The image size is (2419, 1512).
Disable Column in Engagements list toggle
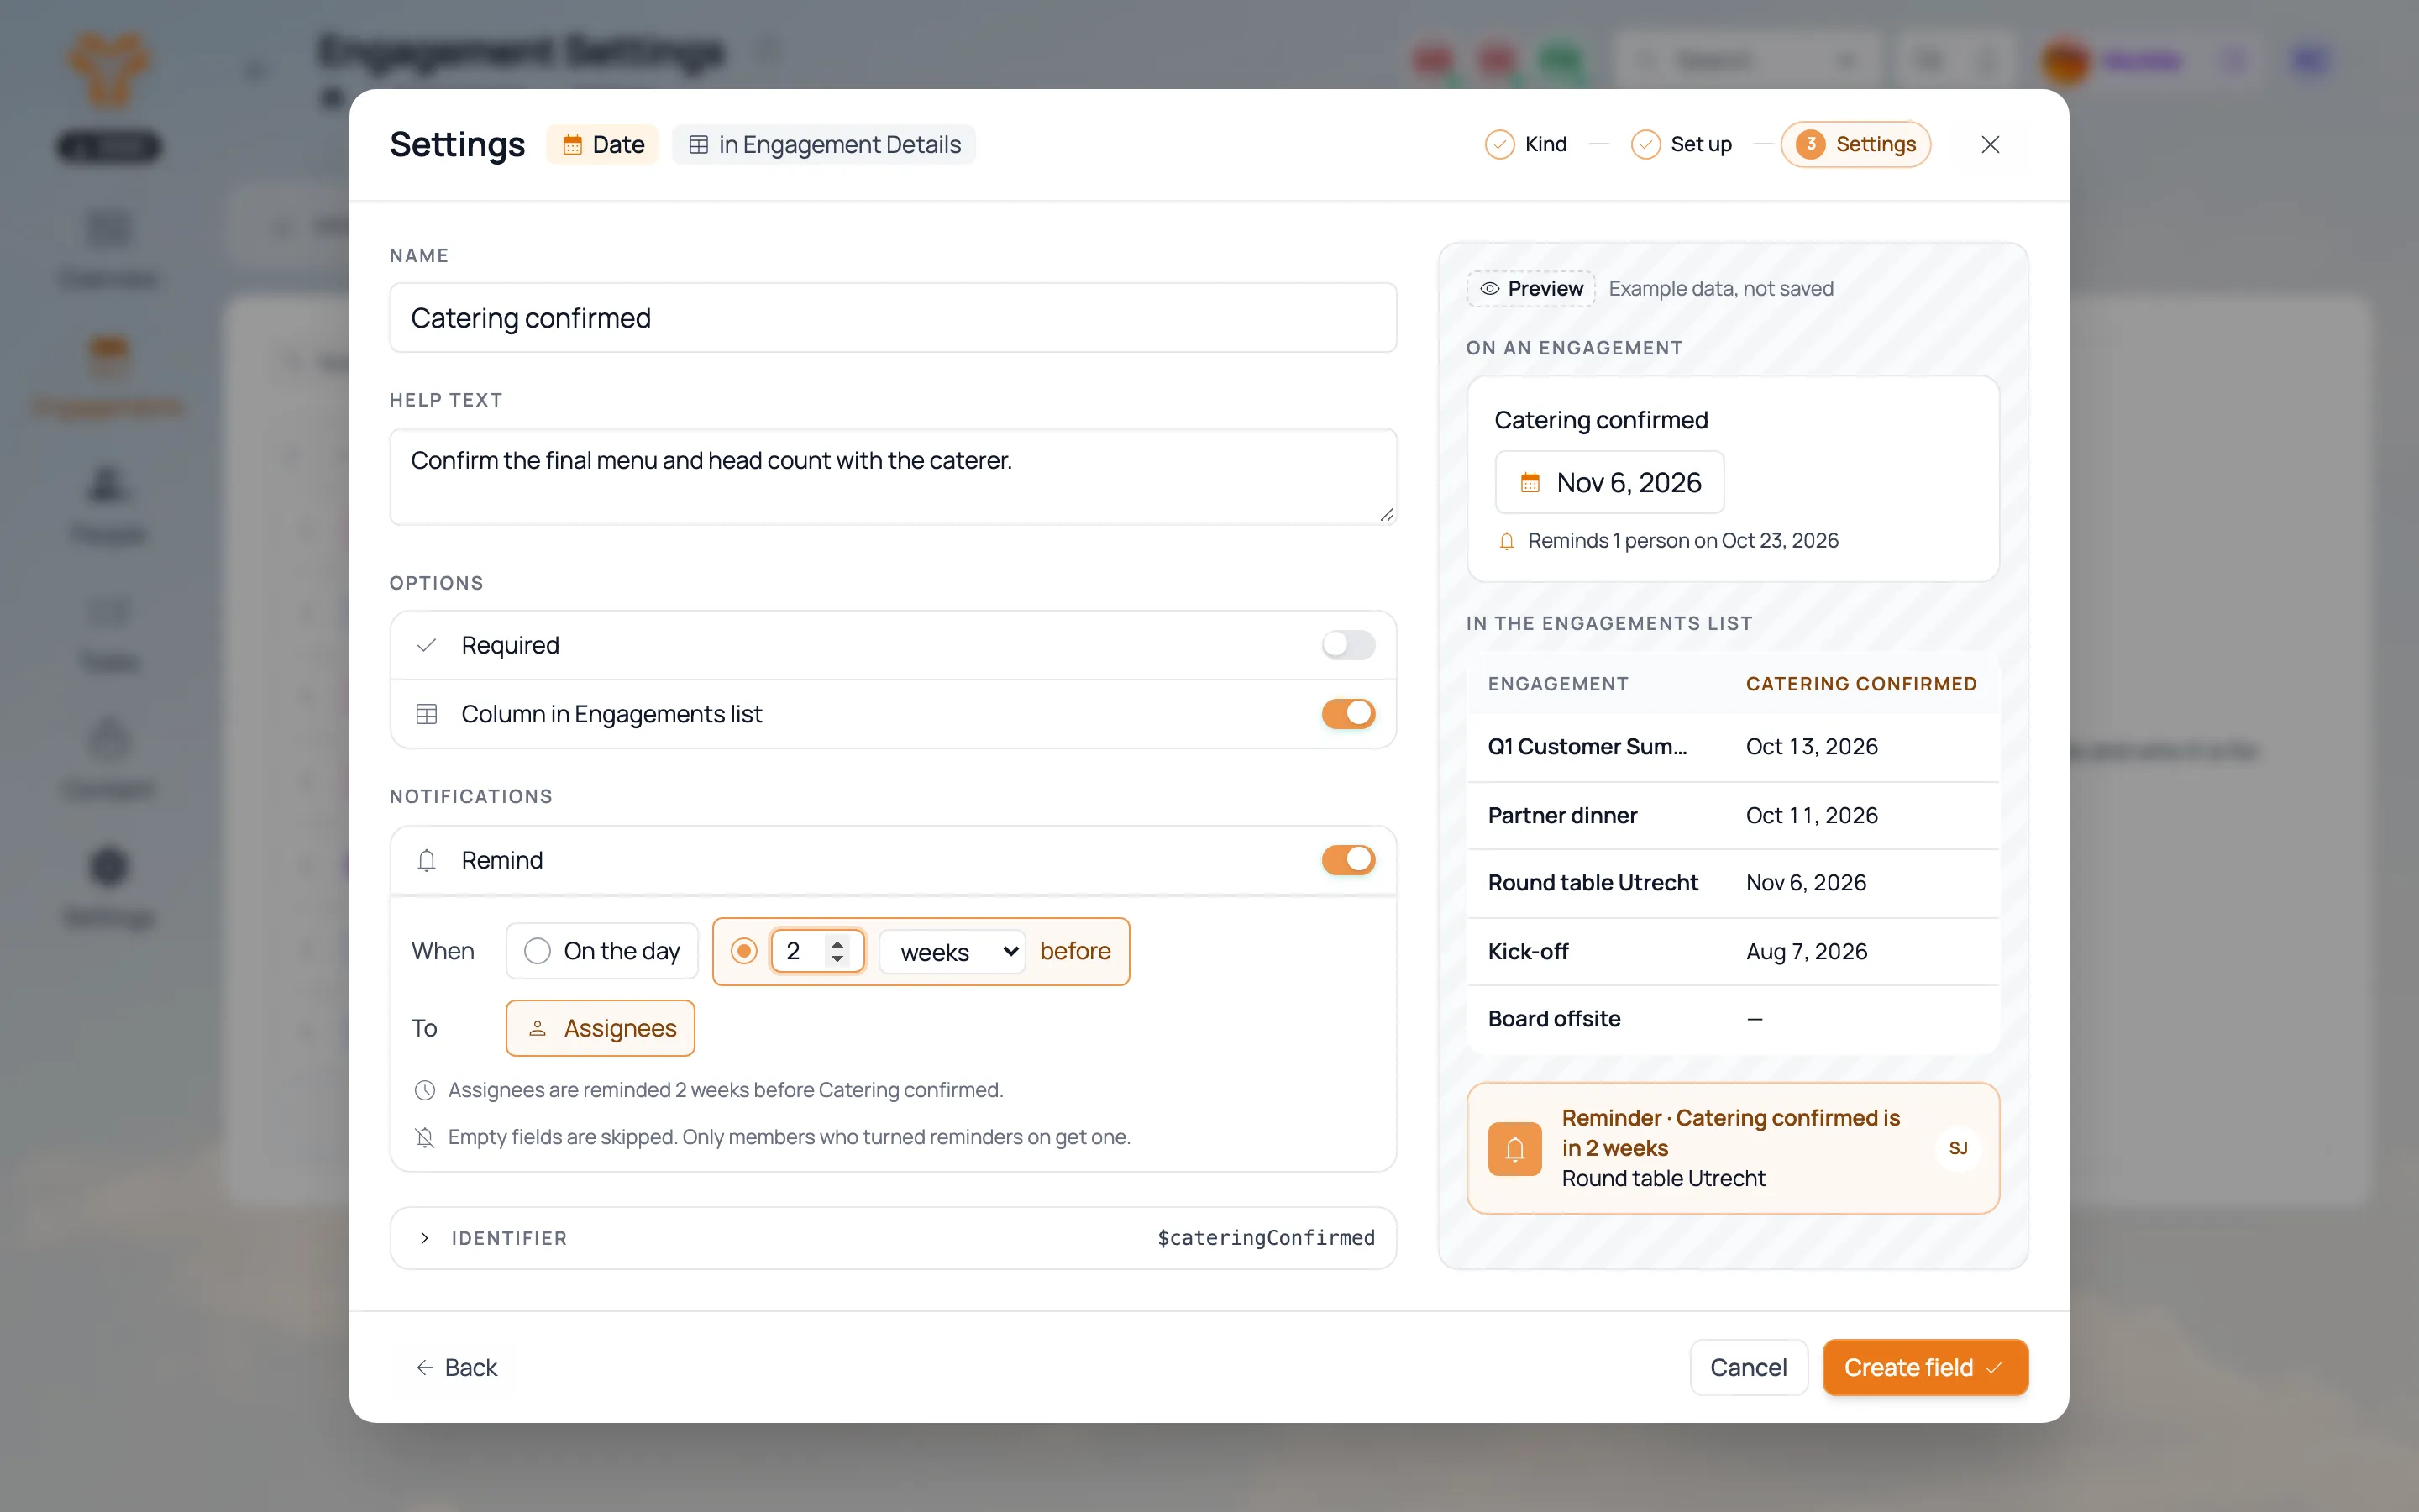pos(1348,714)
